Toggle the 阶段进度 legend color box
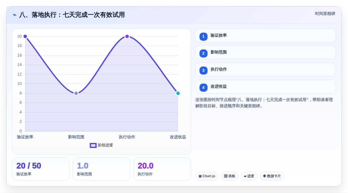This screenshot has width=348, height=193. point(93,145)
